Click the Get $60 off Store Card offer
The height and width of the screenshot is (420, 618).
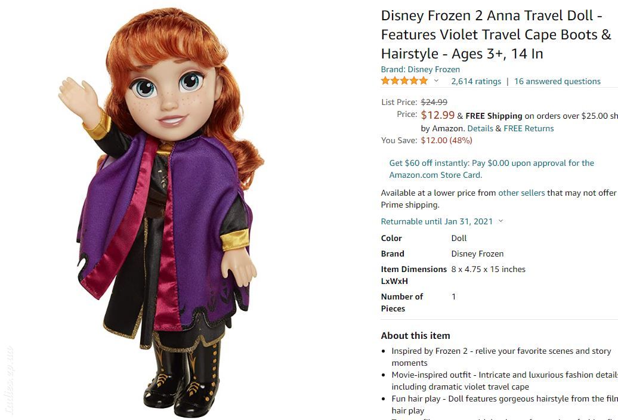click(492, 169)
